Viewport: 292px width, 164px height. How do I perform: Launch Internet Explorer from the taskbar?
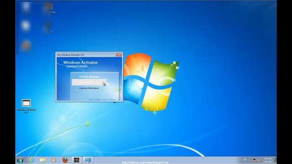31,160
